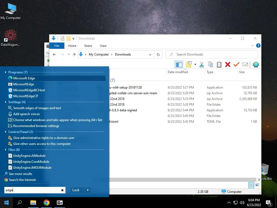Open the File tab in Explorer
This screenshot has height=208, width=277.
57,45
